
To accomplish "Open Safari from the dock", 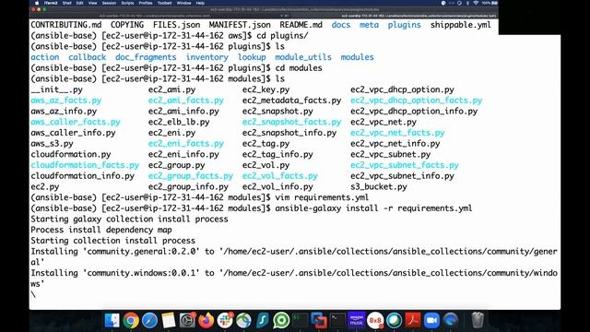I will point(149,320).
